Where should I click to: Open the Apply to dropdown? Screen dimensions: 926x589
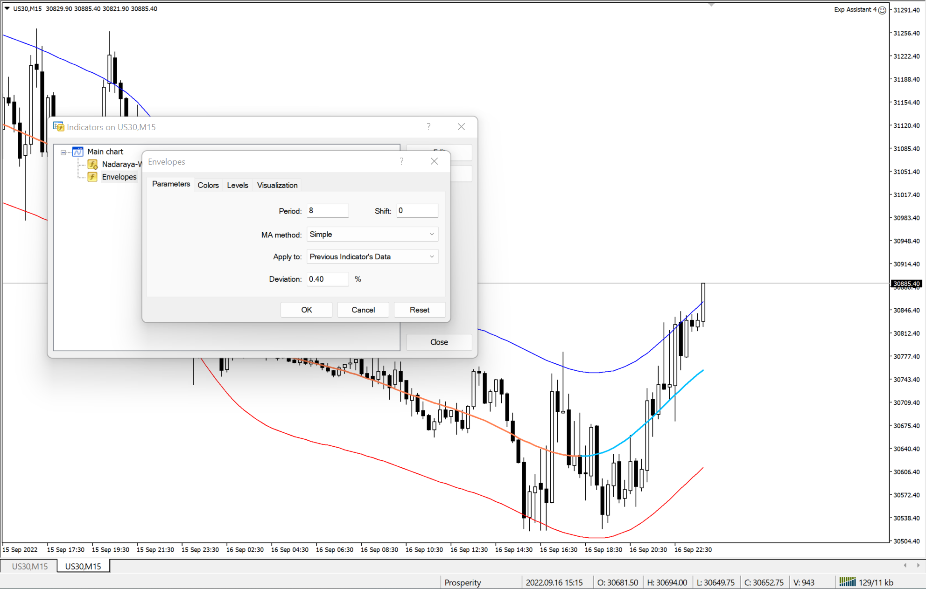[372, 256]
